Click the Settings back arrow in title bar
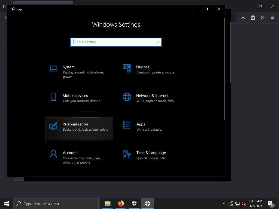 [12, 9]
